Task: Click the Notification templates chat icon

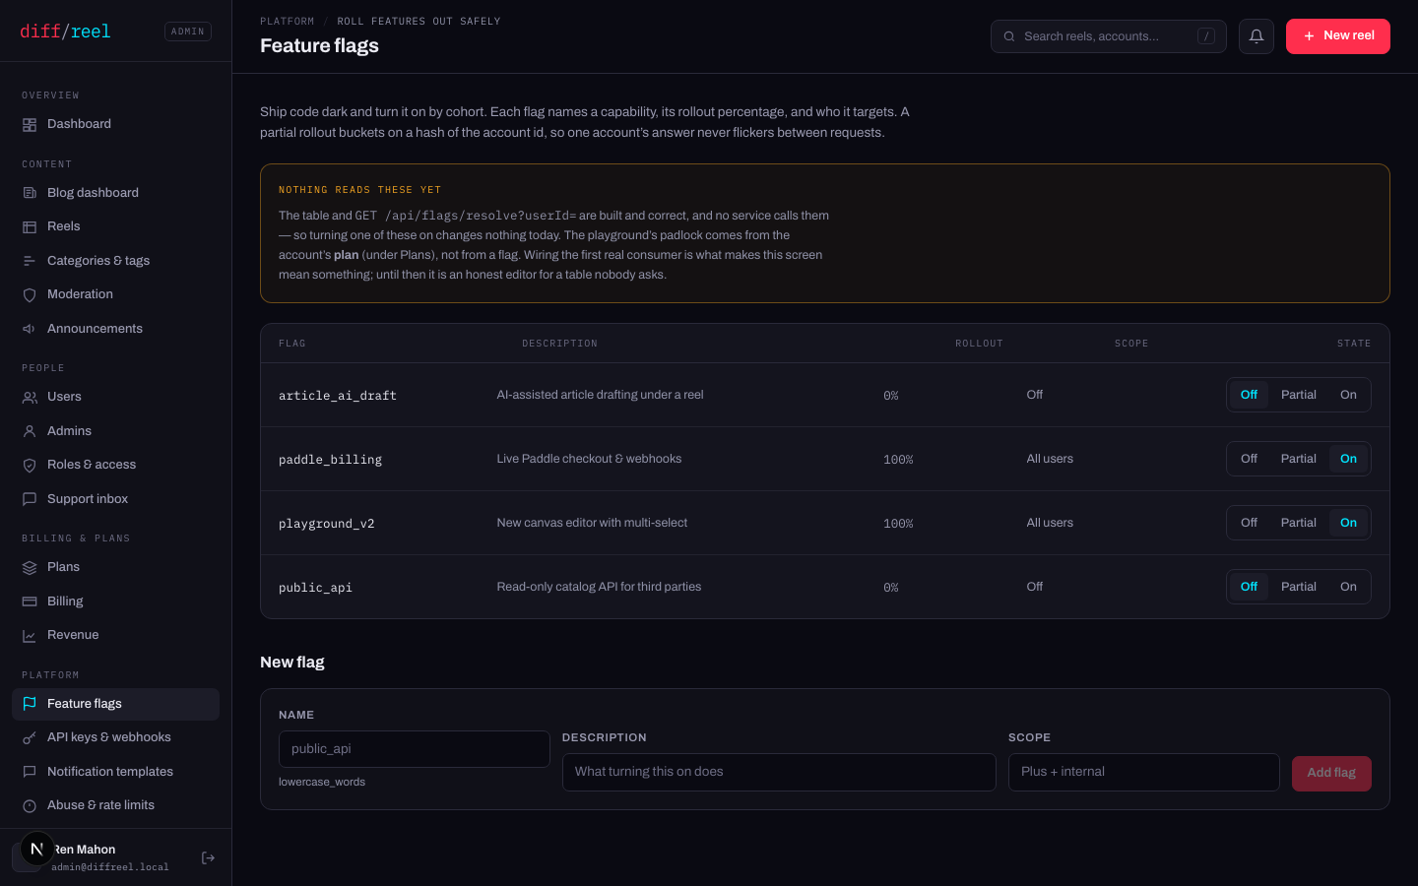Action: [x=30, y=772]
